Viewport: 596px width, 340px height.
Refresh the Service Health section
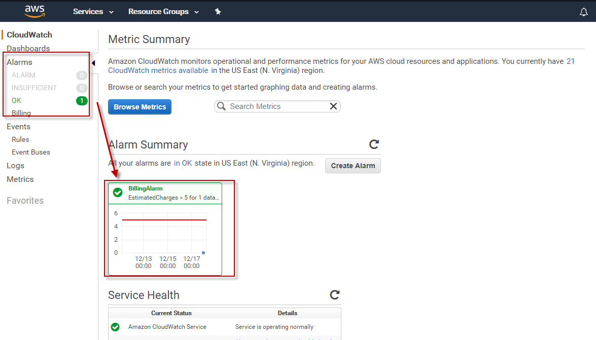(334, 295)
